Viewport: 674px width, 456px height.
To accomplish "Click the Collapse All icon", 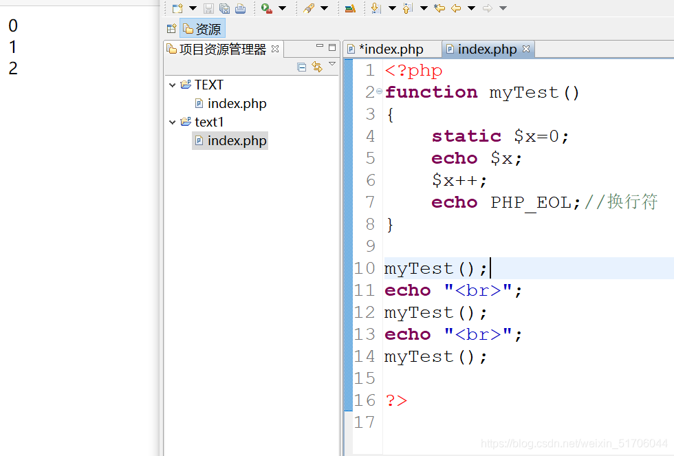I will (x=302, y=67).
